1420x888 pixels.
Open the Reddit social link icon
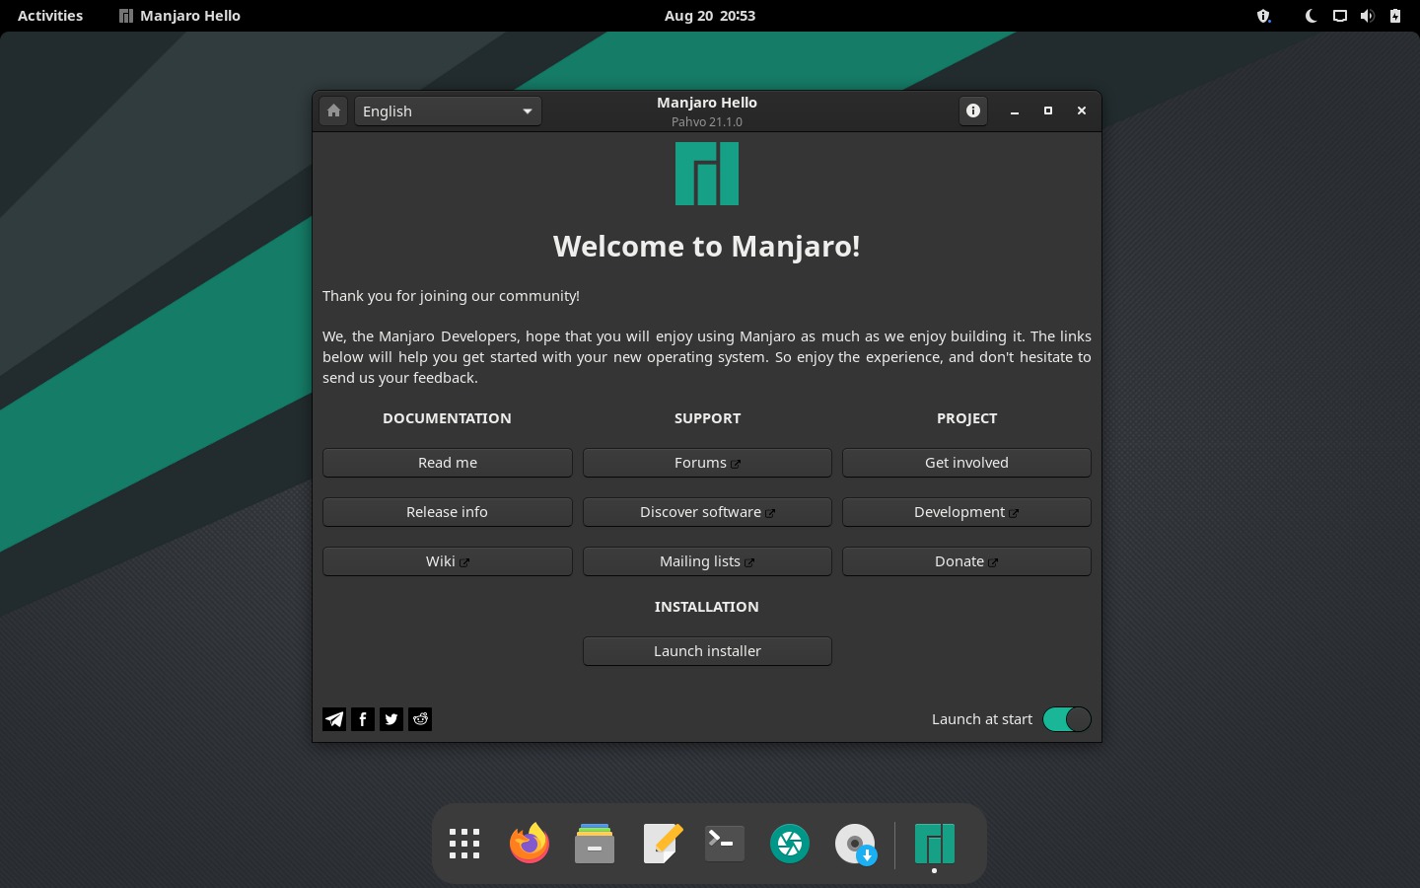(x=420, y=719)
